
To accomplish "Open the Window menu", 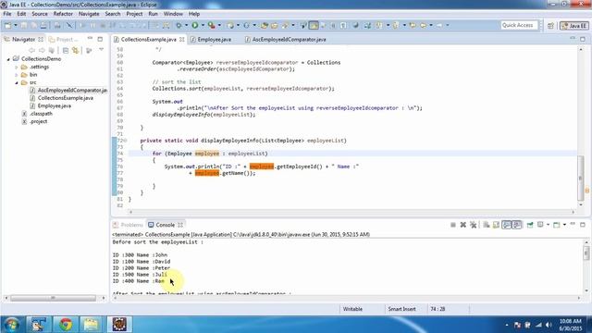I will (x=173, y=14).
